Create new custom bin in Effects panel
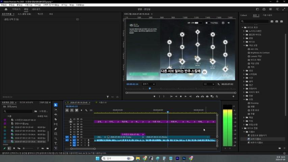Image resolution: width=288 pixels, height=162 pixels. click(x=280, y=148)
